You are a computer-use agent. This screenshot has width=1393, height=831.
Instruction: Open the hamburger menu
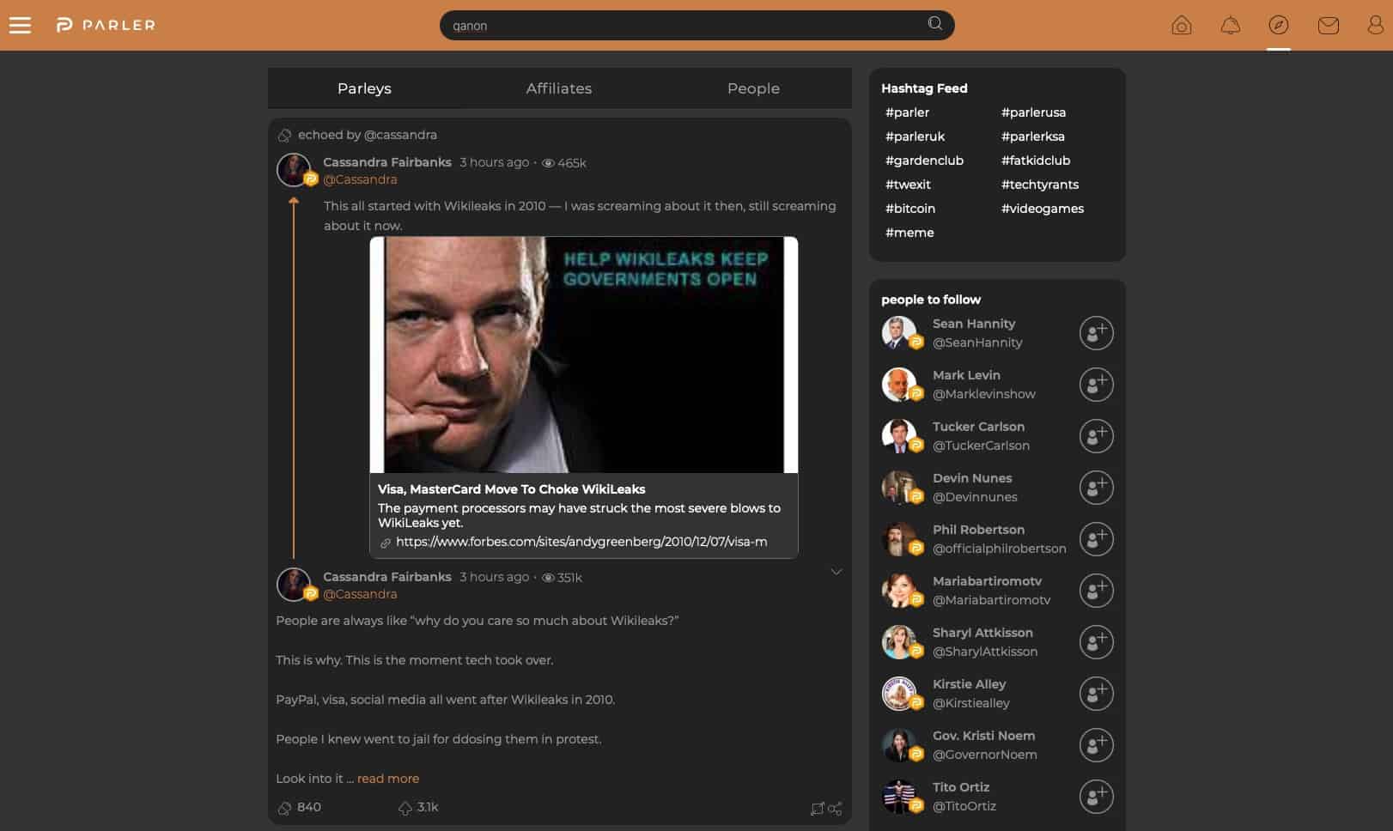[x=20, y=25]
